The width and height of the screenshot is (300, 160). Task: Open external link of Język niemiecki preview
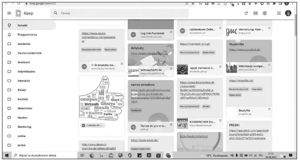click(220, 67)
